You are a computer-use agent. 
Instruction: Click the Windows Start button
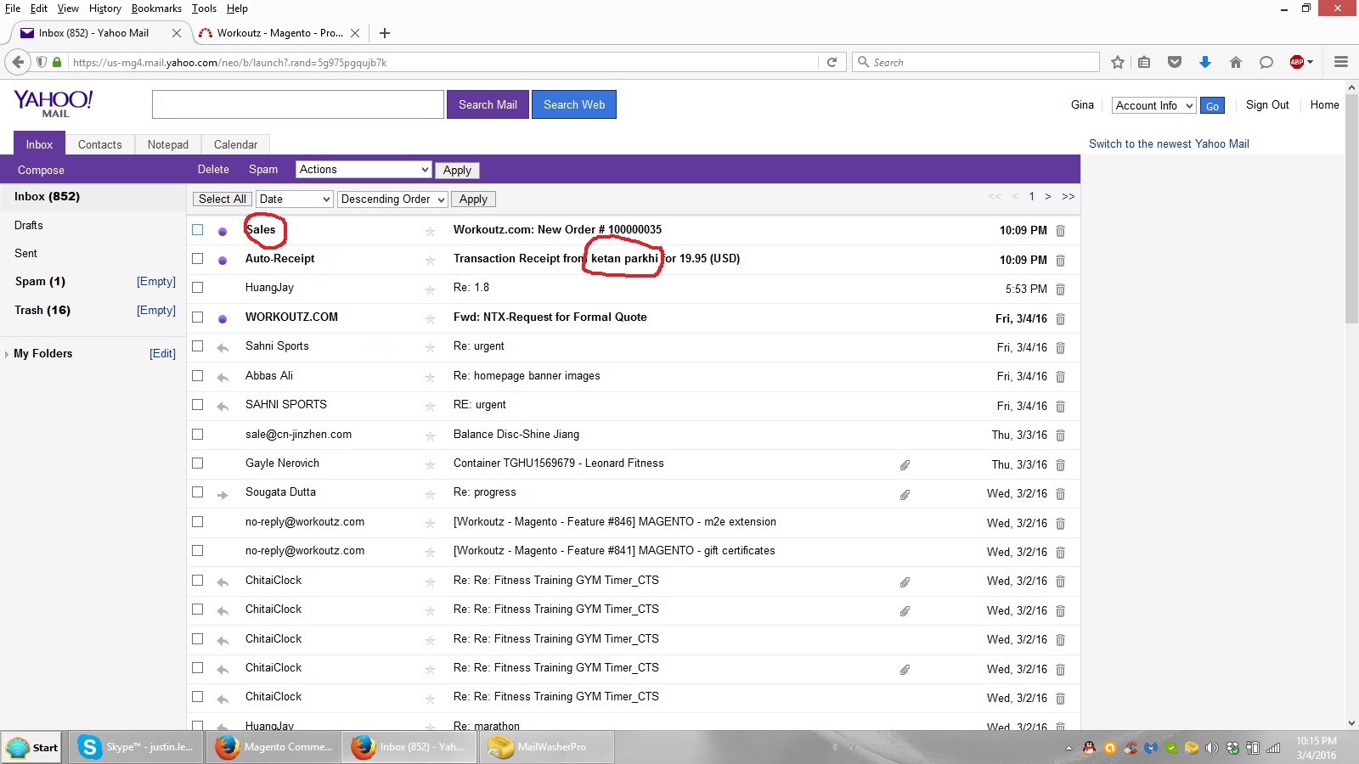(31, 747)
